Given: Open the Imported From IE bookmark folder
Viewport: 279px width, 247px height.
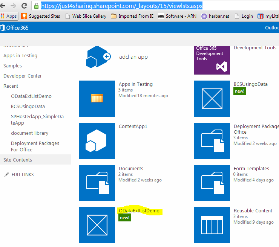Looking at the screenshot, I should pyautogui.click(x=132, y=16).
